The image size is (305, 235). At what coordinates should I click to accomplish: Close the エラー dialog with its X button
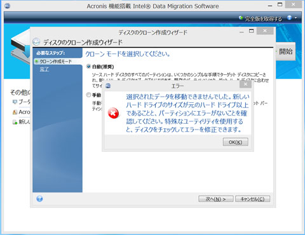tap(245, 84)
